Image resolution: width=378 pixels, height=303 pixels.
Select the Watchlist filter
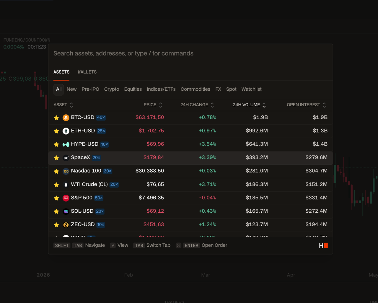[251, 89]
